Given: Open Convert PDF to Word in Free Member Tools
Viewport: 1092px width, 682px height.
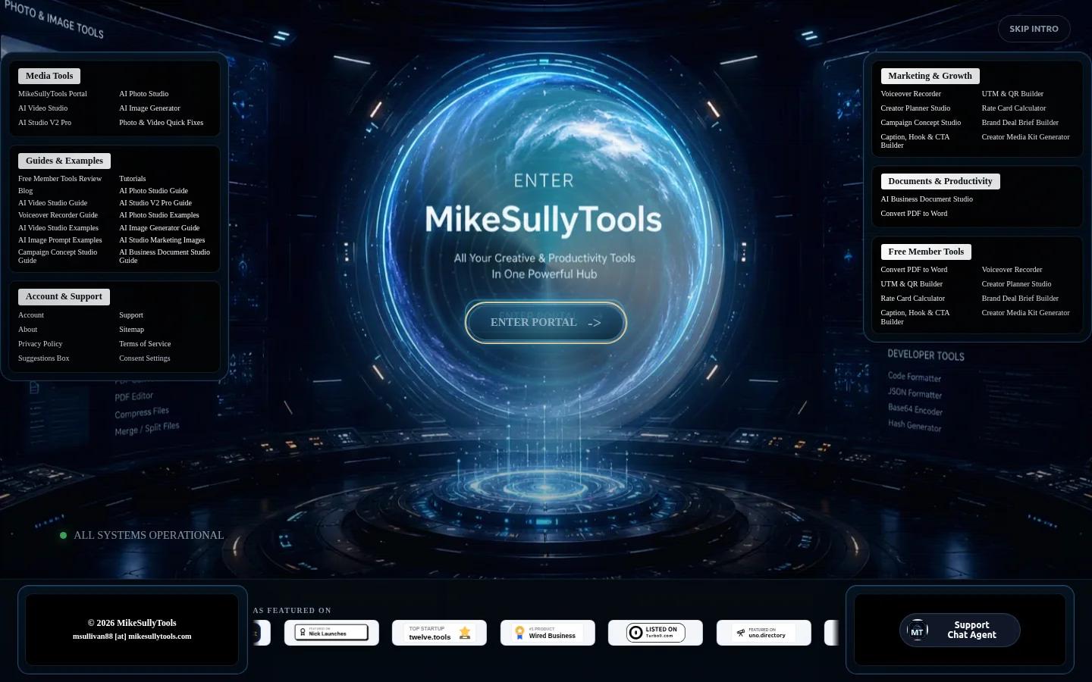Looking at the screenshot, I should tap(914, 270).
